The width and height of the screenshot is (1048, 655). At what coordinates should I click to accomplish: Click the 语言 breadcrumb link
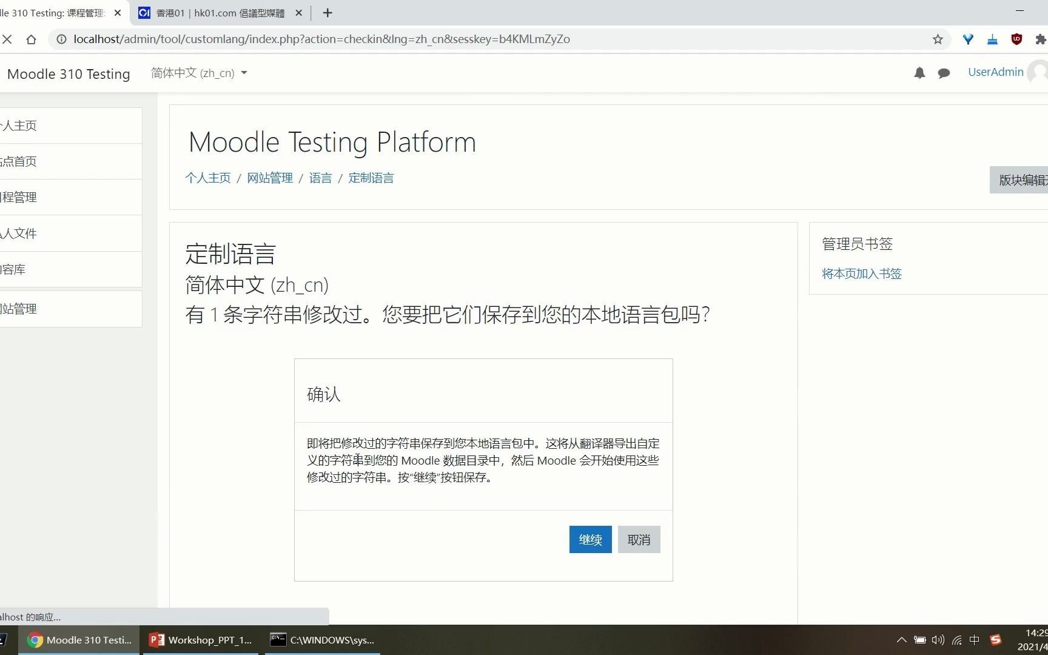(x=320, y=178)
